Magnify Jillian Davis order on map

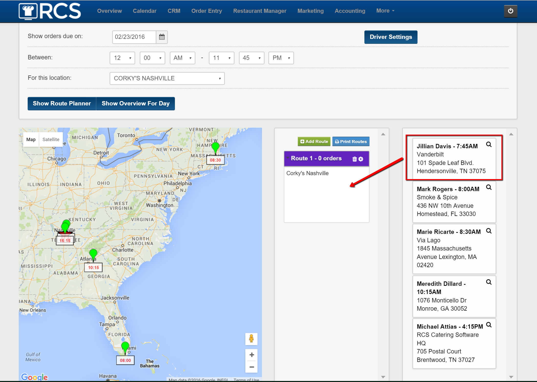point(489,145)
